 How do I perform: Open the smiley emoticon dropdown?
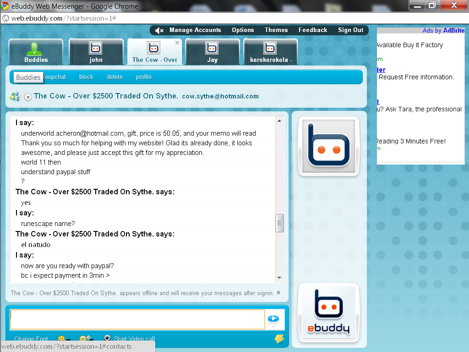(x=64, y=339)
